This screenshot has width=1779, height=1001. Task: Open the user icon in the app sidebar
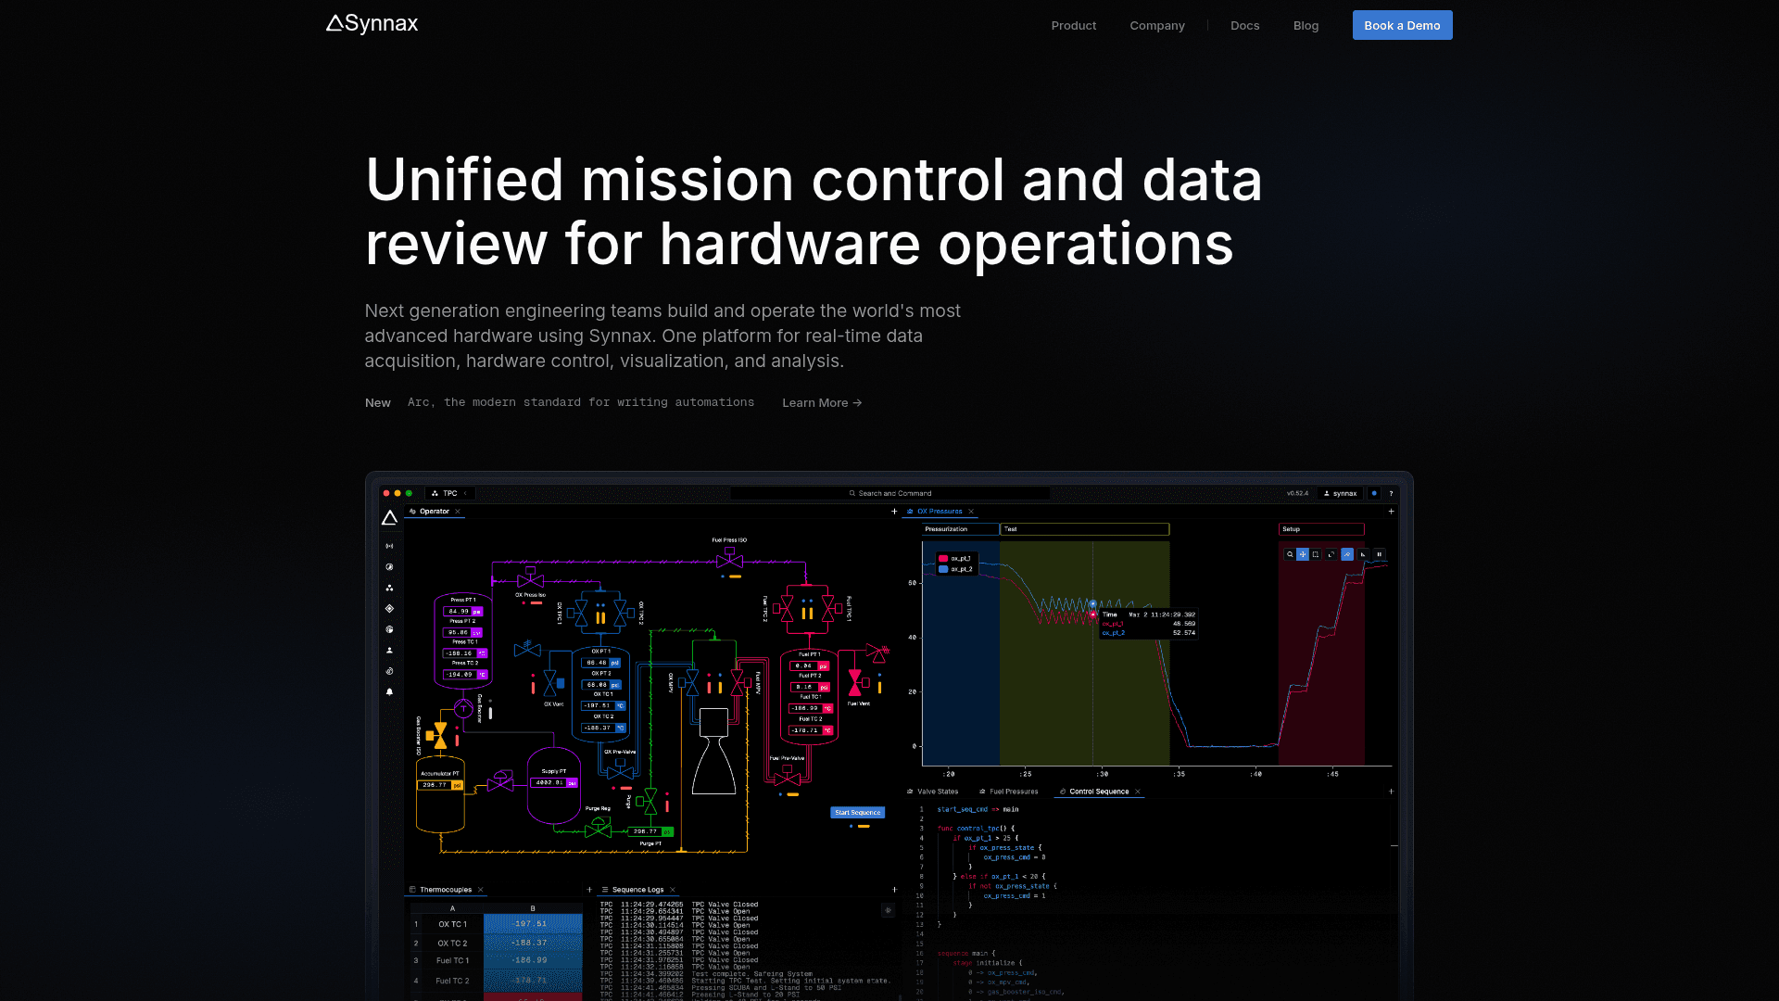389,651
